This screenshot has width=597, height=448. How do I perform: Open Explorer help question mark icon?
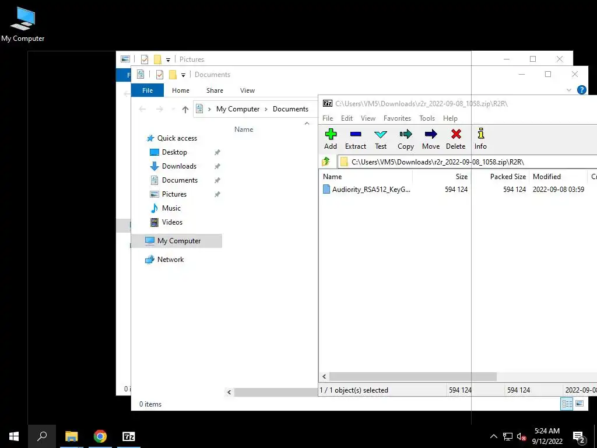coord(581,90)
